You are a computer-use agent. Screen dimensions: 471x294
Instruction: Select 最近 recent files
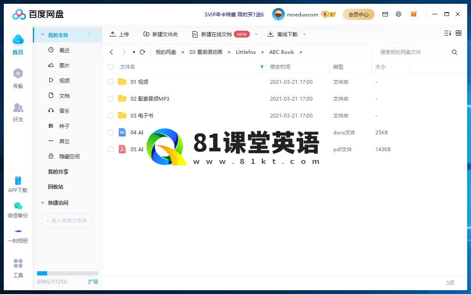point(59,50)
